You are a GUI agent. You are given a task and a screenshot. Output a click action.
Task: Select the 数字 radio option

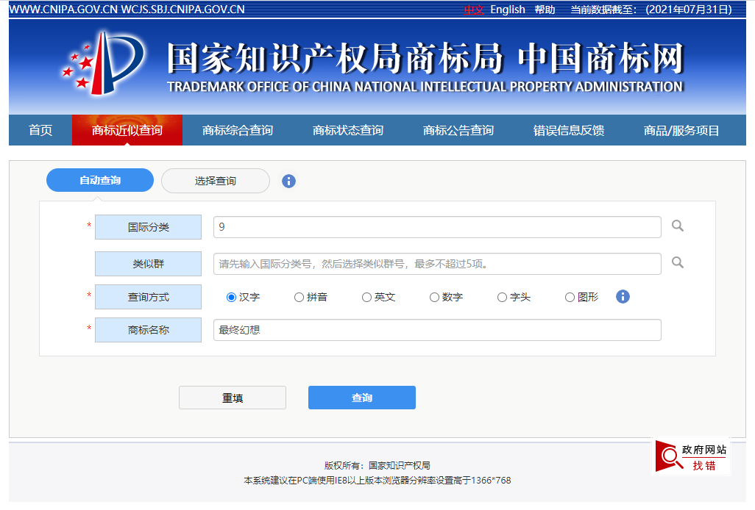coord(434,298)
